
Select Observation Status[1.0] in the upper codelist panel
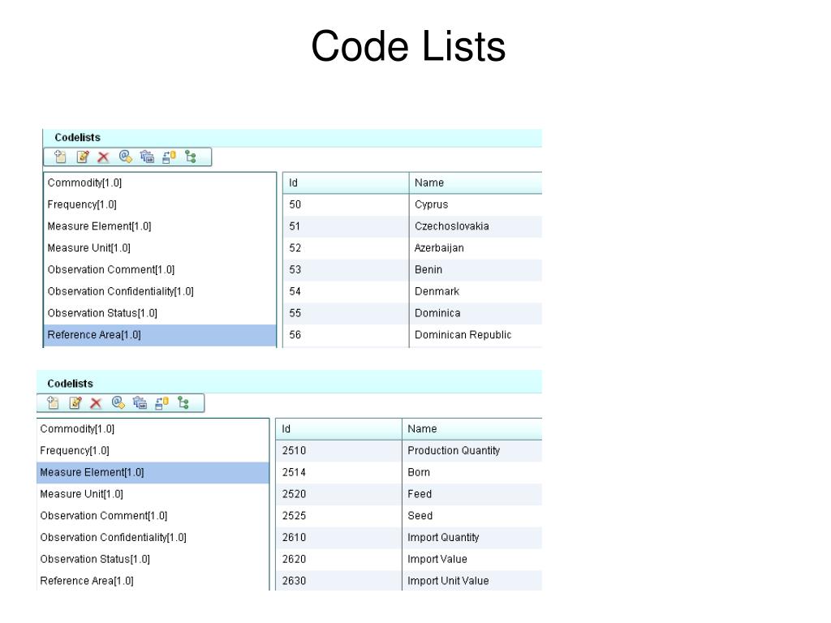click(x=160, y=313)
